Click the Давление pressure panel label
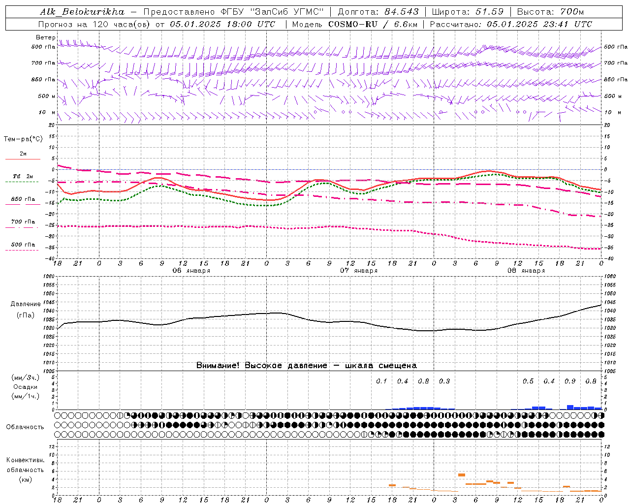The width and height of the screenshot is (630, 504). (26, 304)
